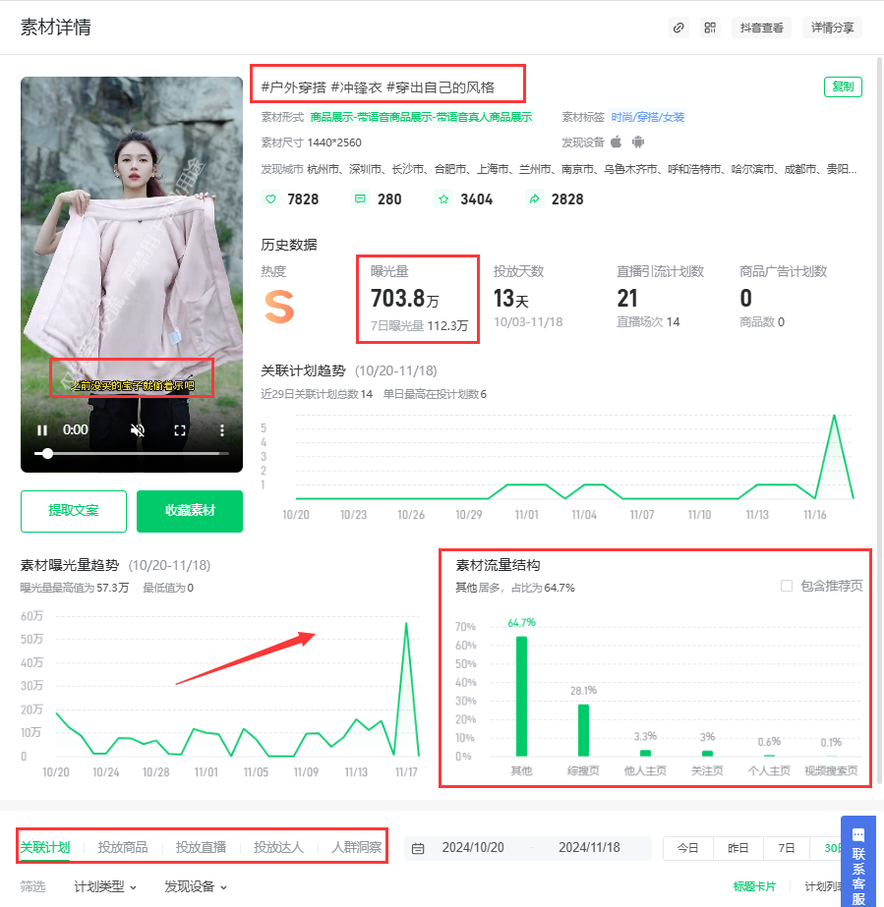The width and height of the screenshot is (884, 907).
Task: Click the 其他 bar in traffic chart
Action: pyautogui.click(x=521, y=697)
